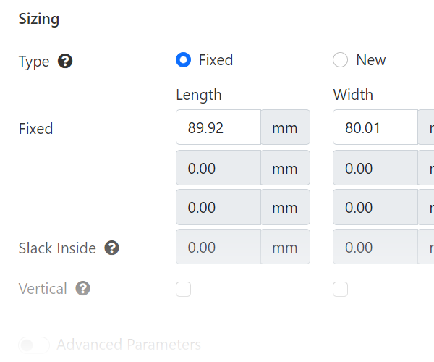This screenshot has width=434, height=362.
Task: Open Slack Inside help tooltip icon
Action: coord(111,248)
